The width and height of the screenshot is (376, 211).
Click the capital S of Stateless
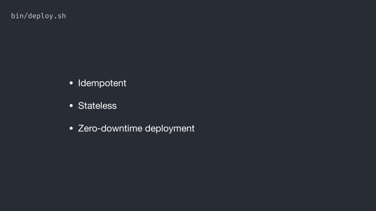[81, 106]
